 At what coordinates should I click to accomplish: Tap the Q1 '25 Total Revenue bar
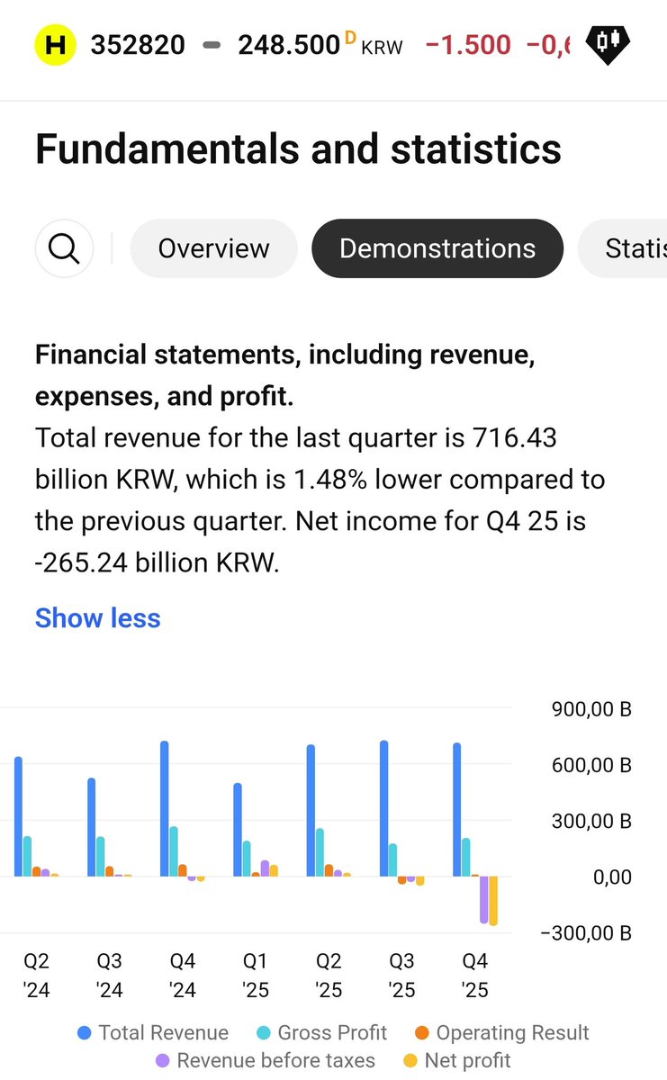[x=238, y=830]
